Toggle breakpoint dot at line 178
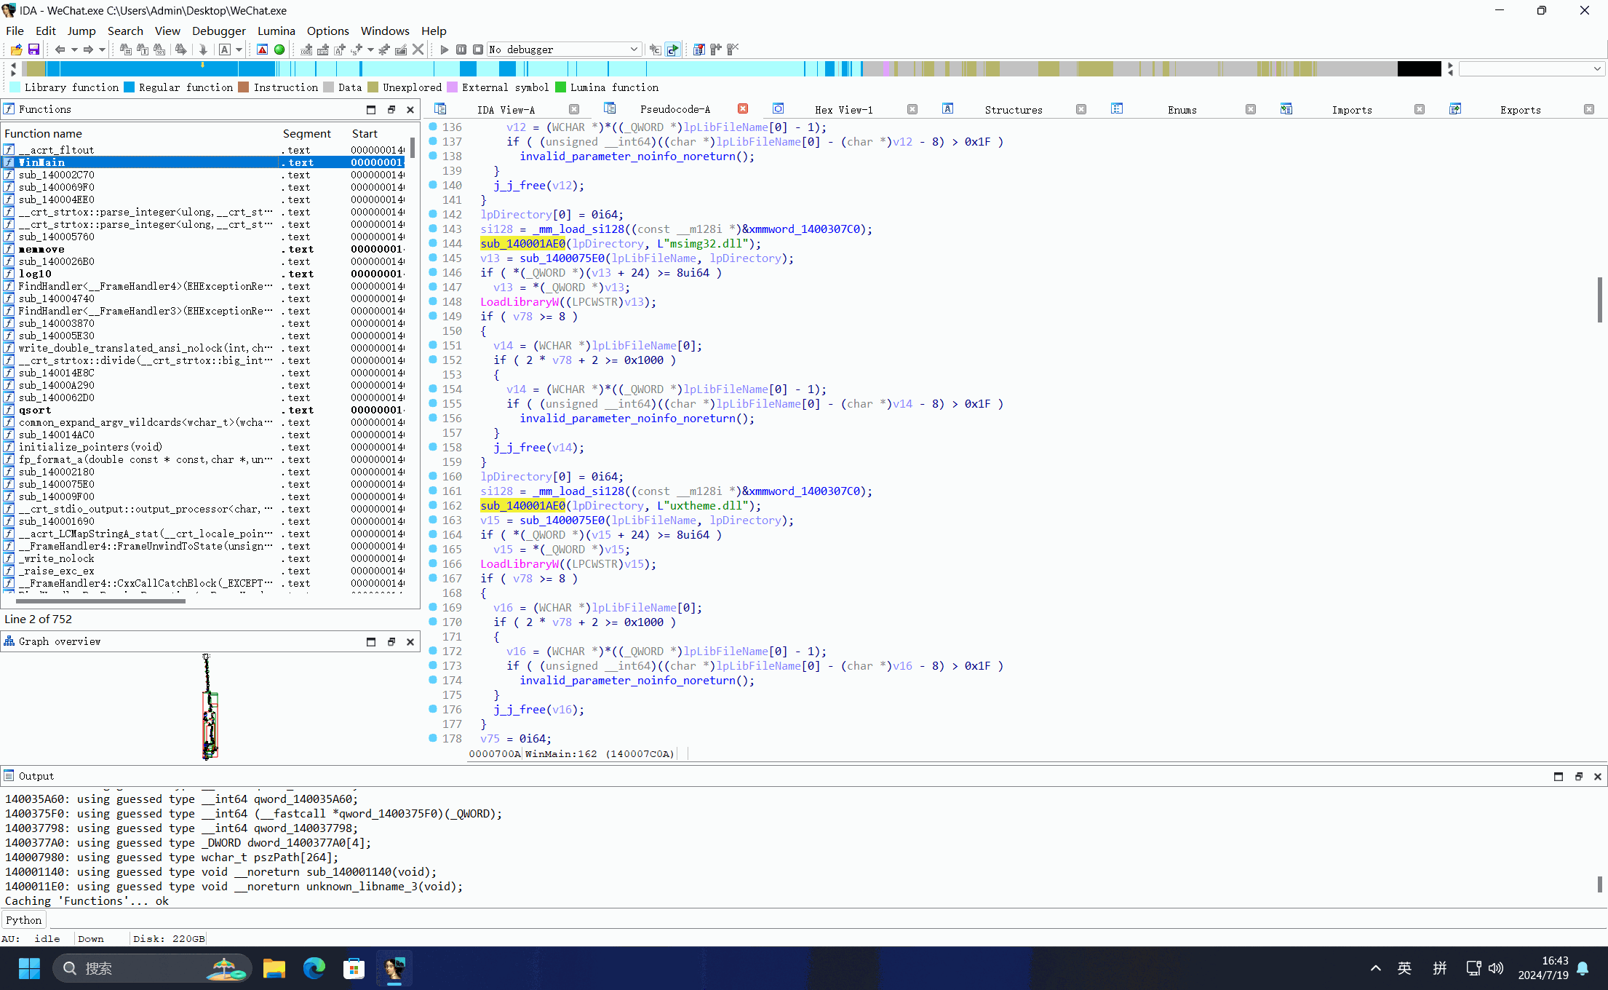This screenshot has height=990, width=1608. pos(433,738)
